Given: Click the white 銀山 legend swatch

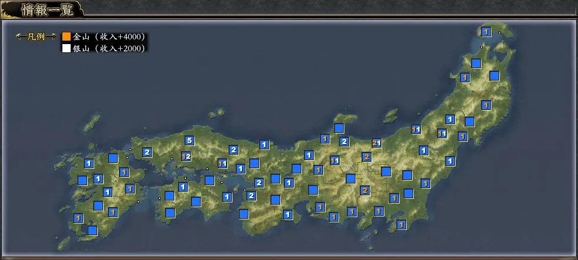Looking at the screenshot, I should point(67,49).
